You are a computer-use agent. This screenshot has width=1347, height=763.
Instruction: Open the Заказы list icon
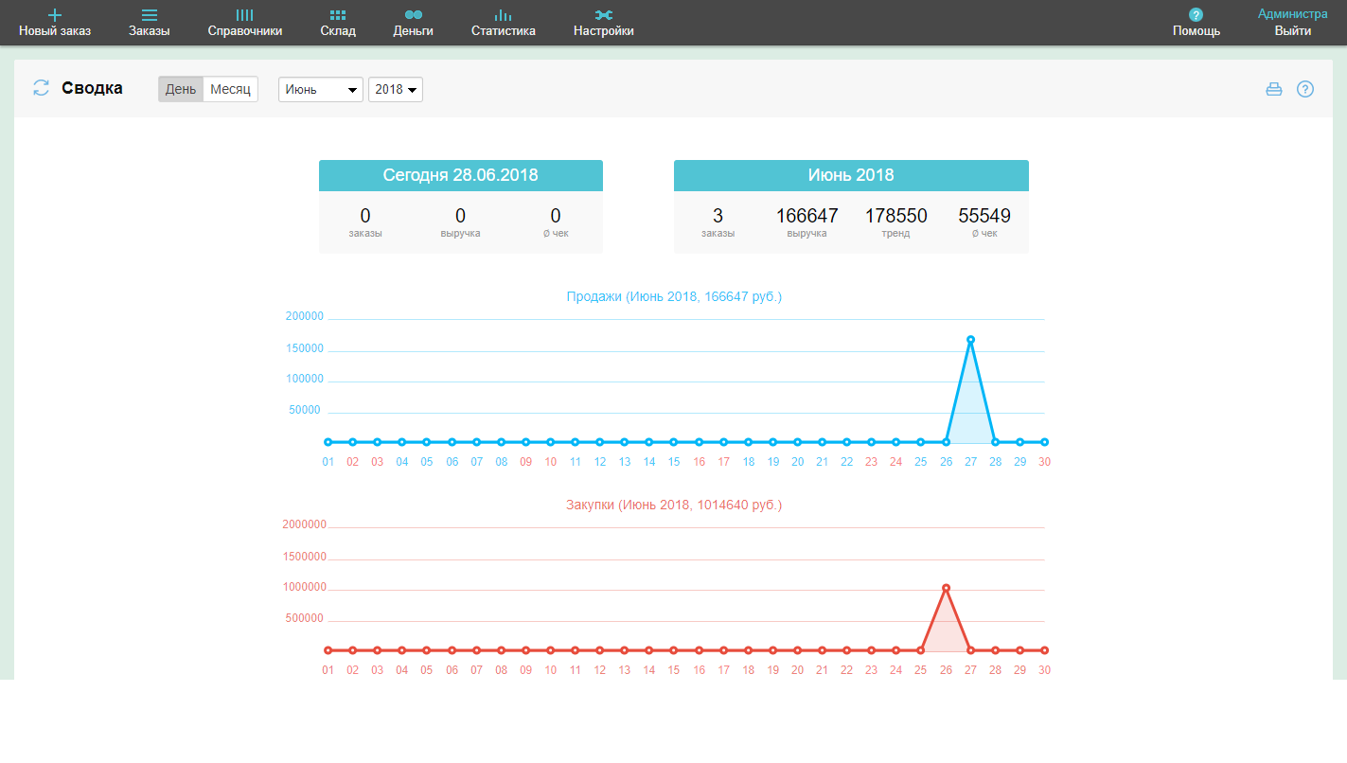(x=150, y=15)
